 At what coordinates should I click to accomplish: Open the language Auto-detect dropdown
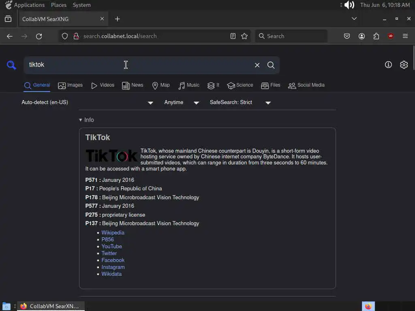click(88, 102)
